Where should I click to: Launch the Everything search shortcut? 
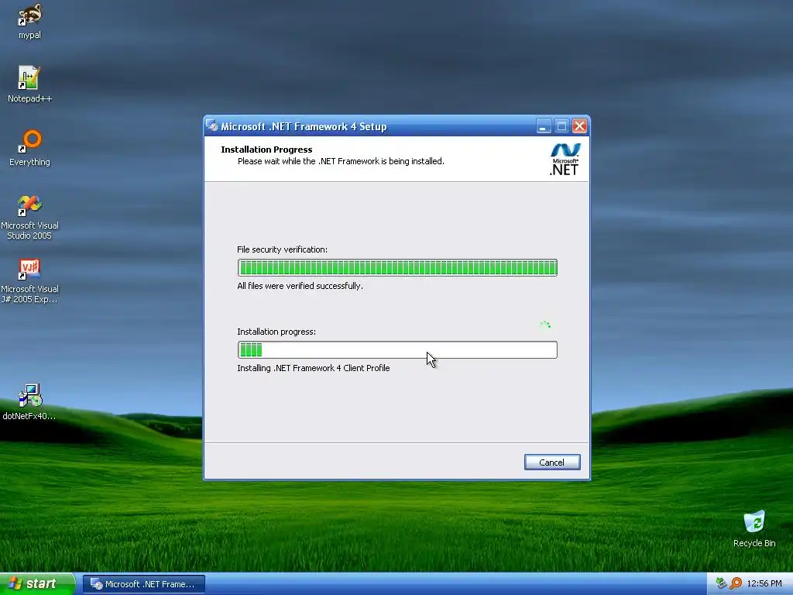[29, 148]
